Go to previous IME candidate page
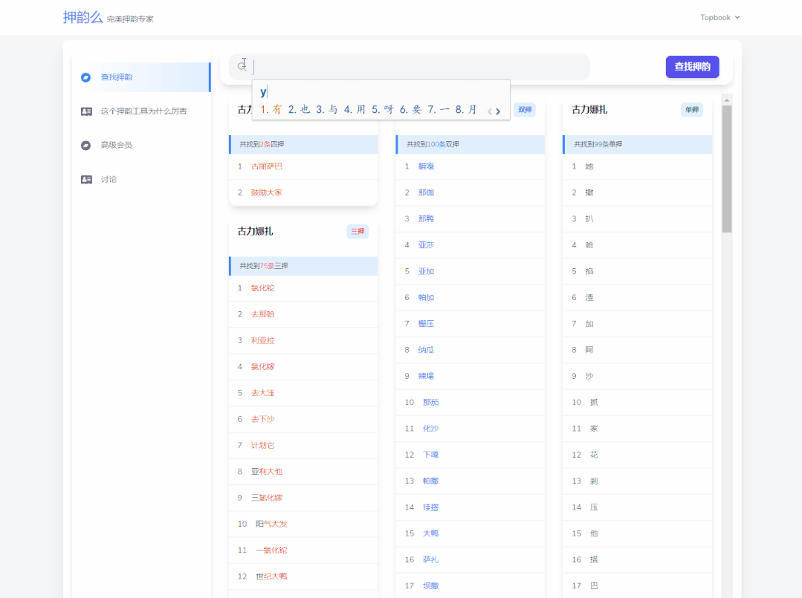 tap(490, 111)
